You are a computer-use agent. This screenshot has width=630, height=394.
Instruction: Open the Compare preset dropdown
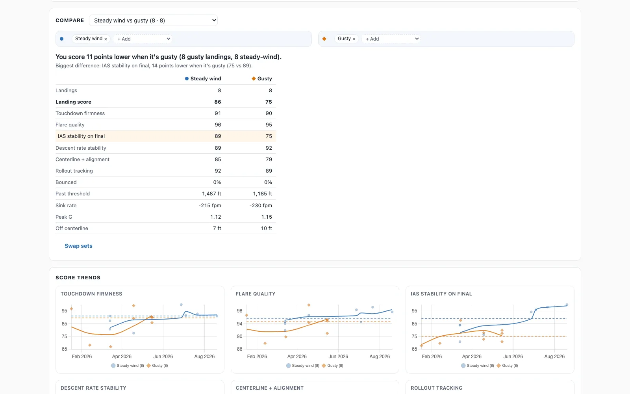[x=153, y=20]
